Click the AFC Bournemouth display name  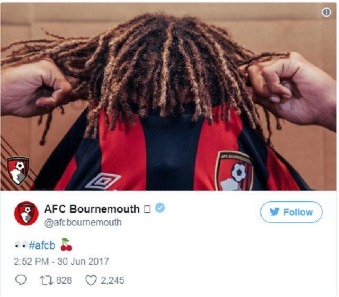coord(92,209)
